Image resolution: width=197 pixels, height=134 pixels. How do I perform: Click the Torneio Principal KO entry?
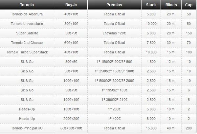27,128
